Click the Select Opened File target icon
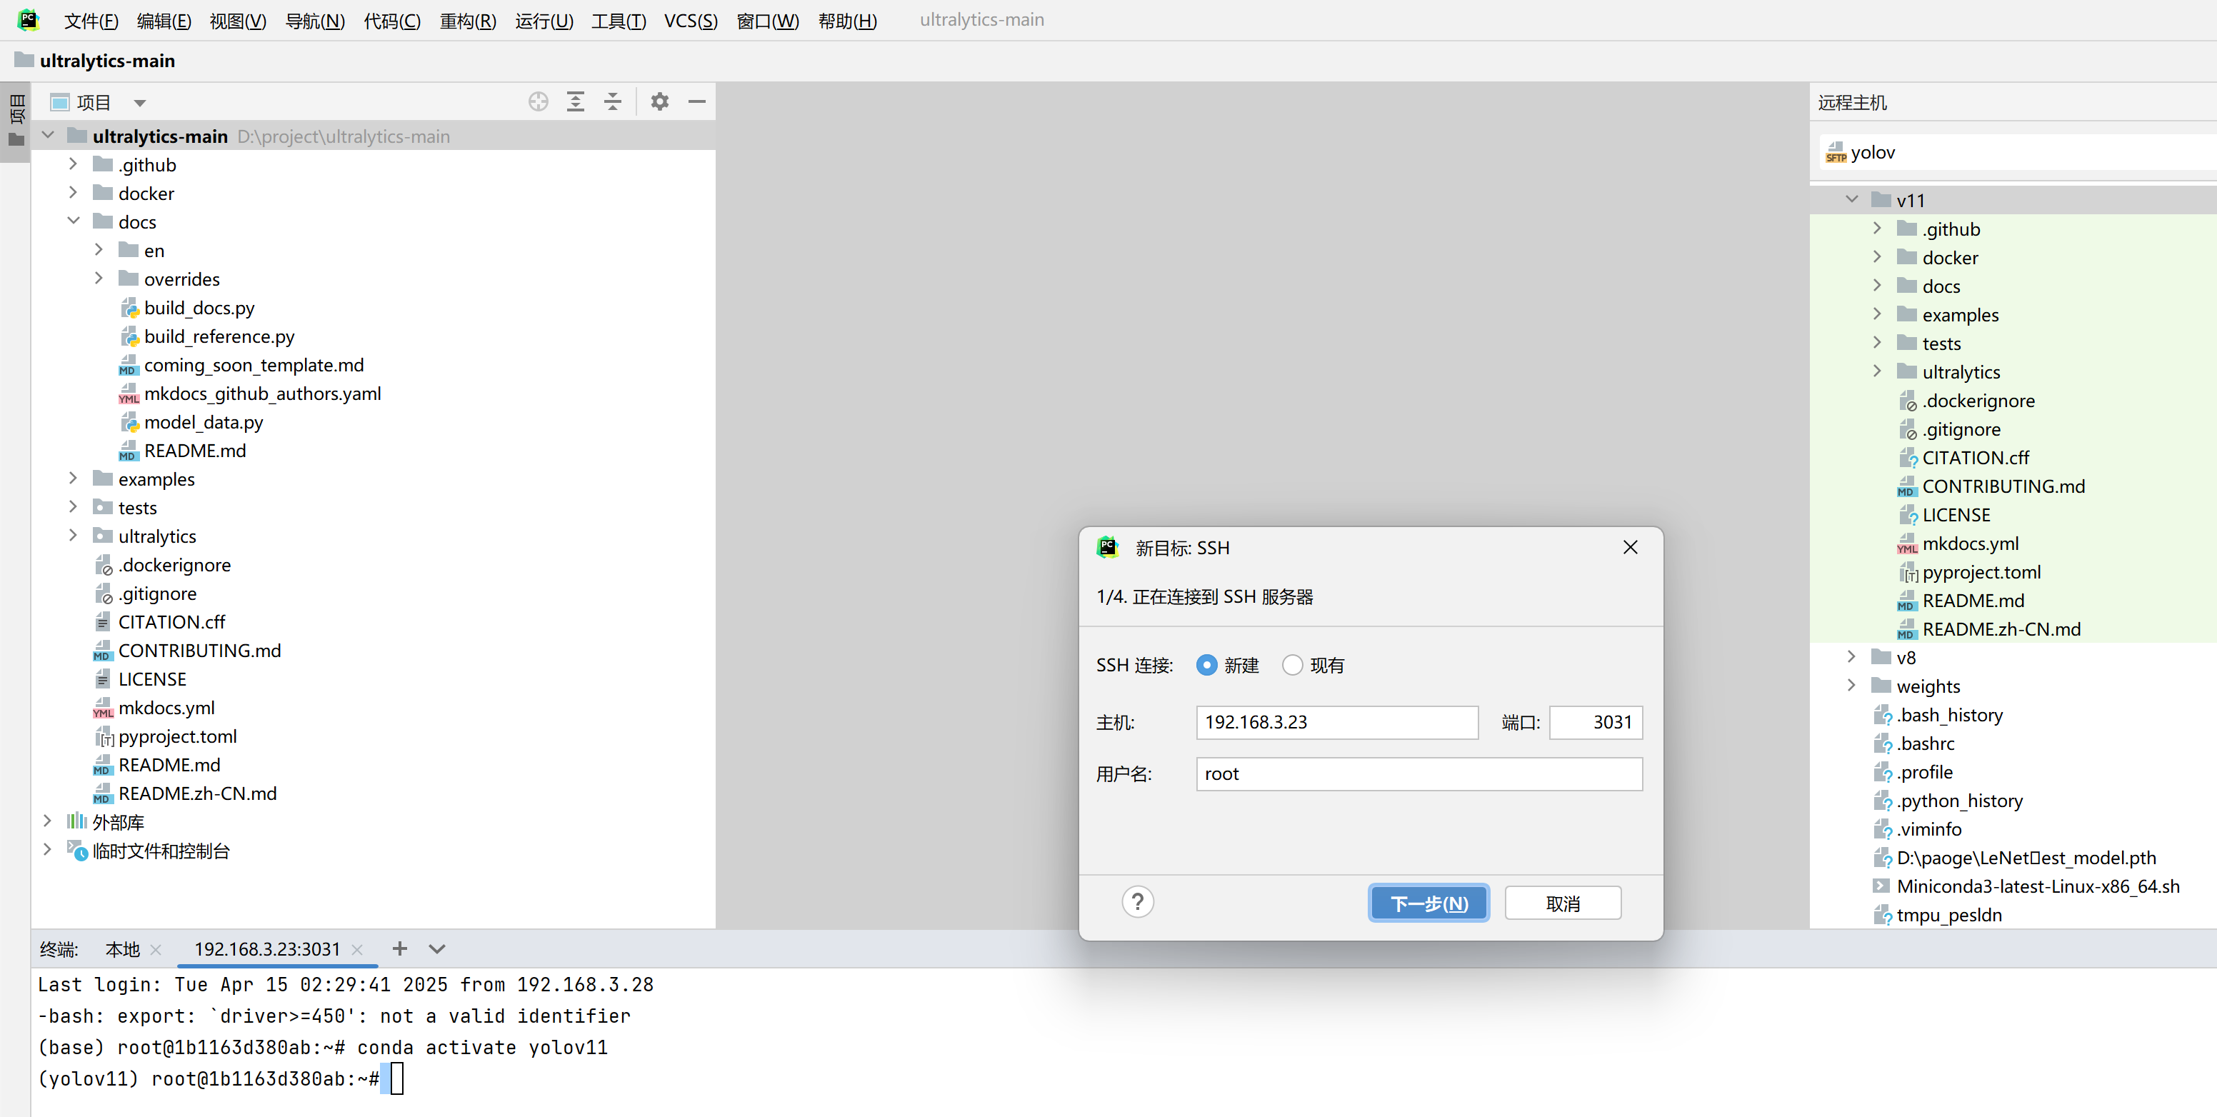The image size is (2217, 1117). (538, 101)
